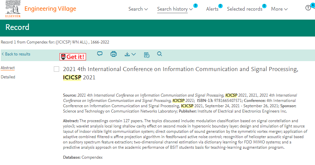The width and height of the screenshot is (315, 165).
Task: Open the download options dropdown
Action: (x=130, y=54)
